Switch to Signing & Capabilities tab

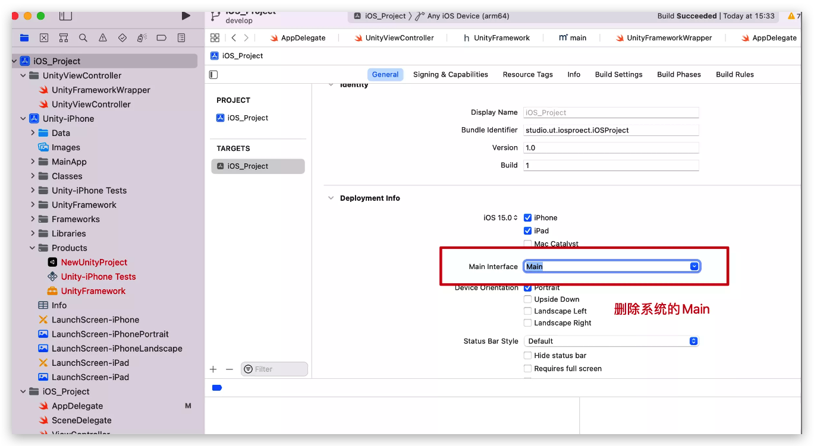(451, 74)
